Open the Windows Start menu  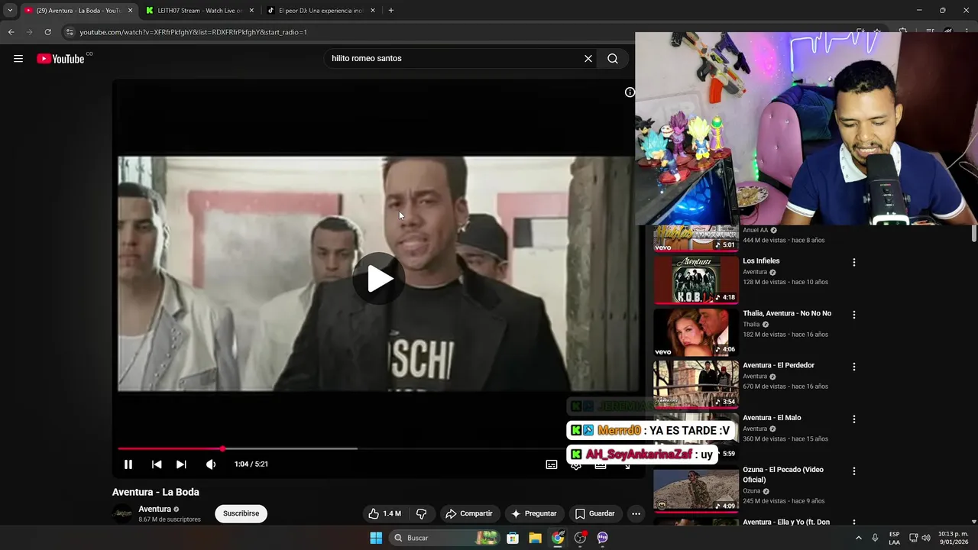tap(376, 539)
